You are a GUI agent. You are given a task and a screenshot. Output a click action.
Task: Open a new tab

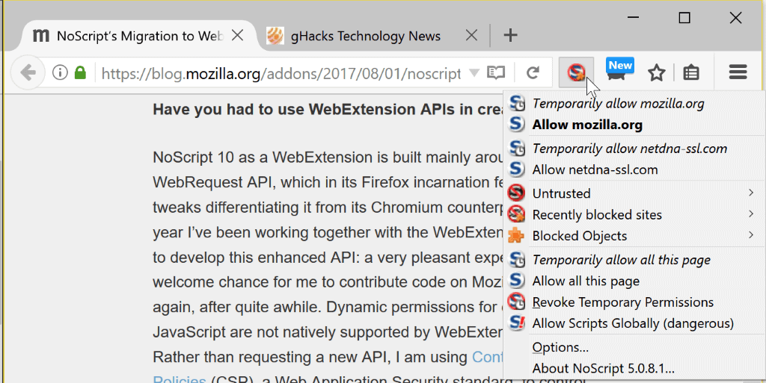pos(510,35)
